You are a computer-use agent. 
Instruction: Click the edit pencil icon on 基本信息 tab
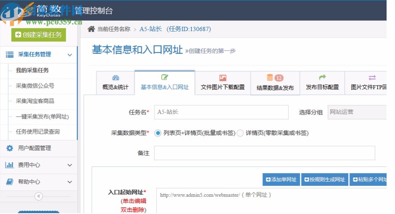coord(165,78)
